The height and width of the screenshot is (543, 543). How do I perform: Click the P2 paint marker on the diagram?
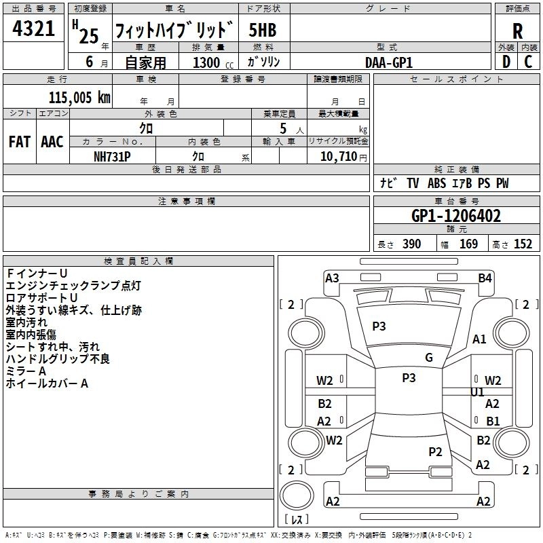(436, 451)
